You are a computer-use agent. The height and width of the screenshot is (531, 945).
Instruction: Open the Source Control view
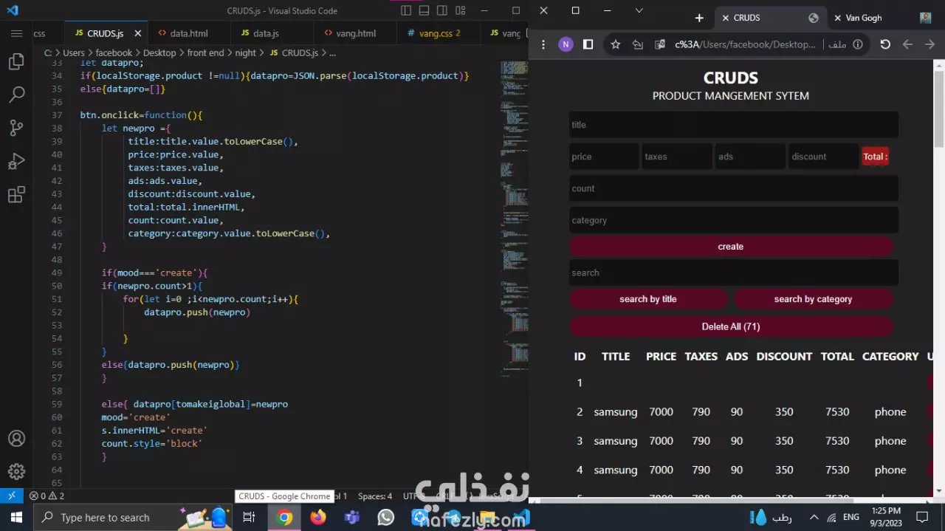tap(16, 128)
